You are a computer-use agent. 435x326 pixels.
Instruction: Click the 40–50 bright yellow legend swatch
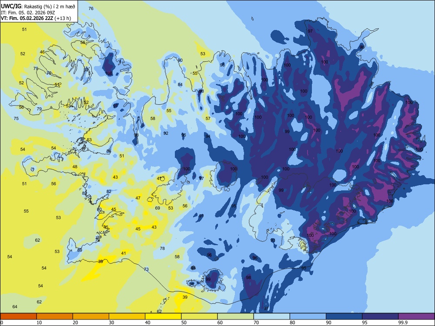tap(163, 316)
